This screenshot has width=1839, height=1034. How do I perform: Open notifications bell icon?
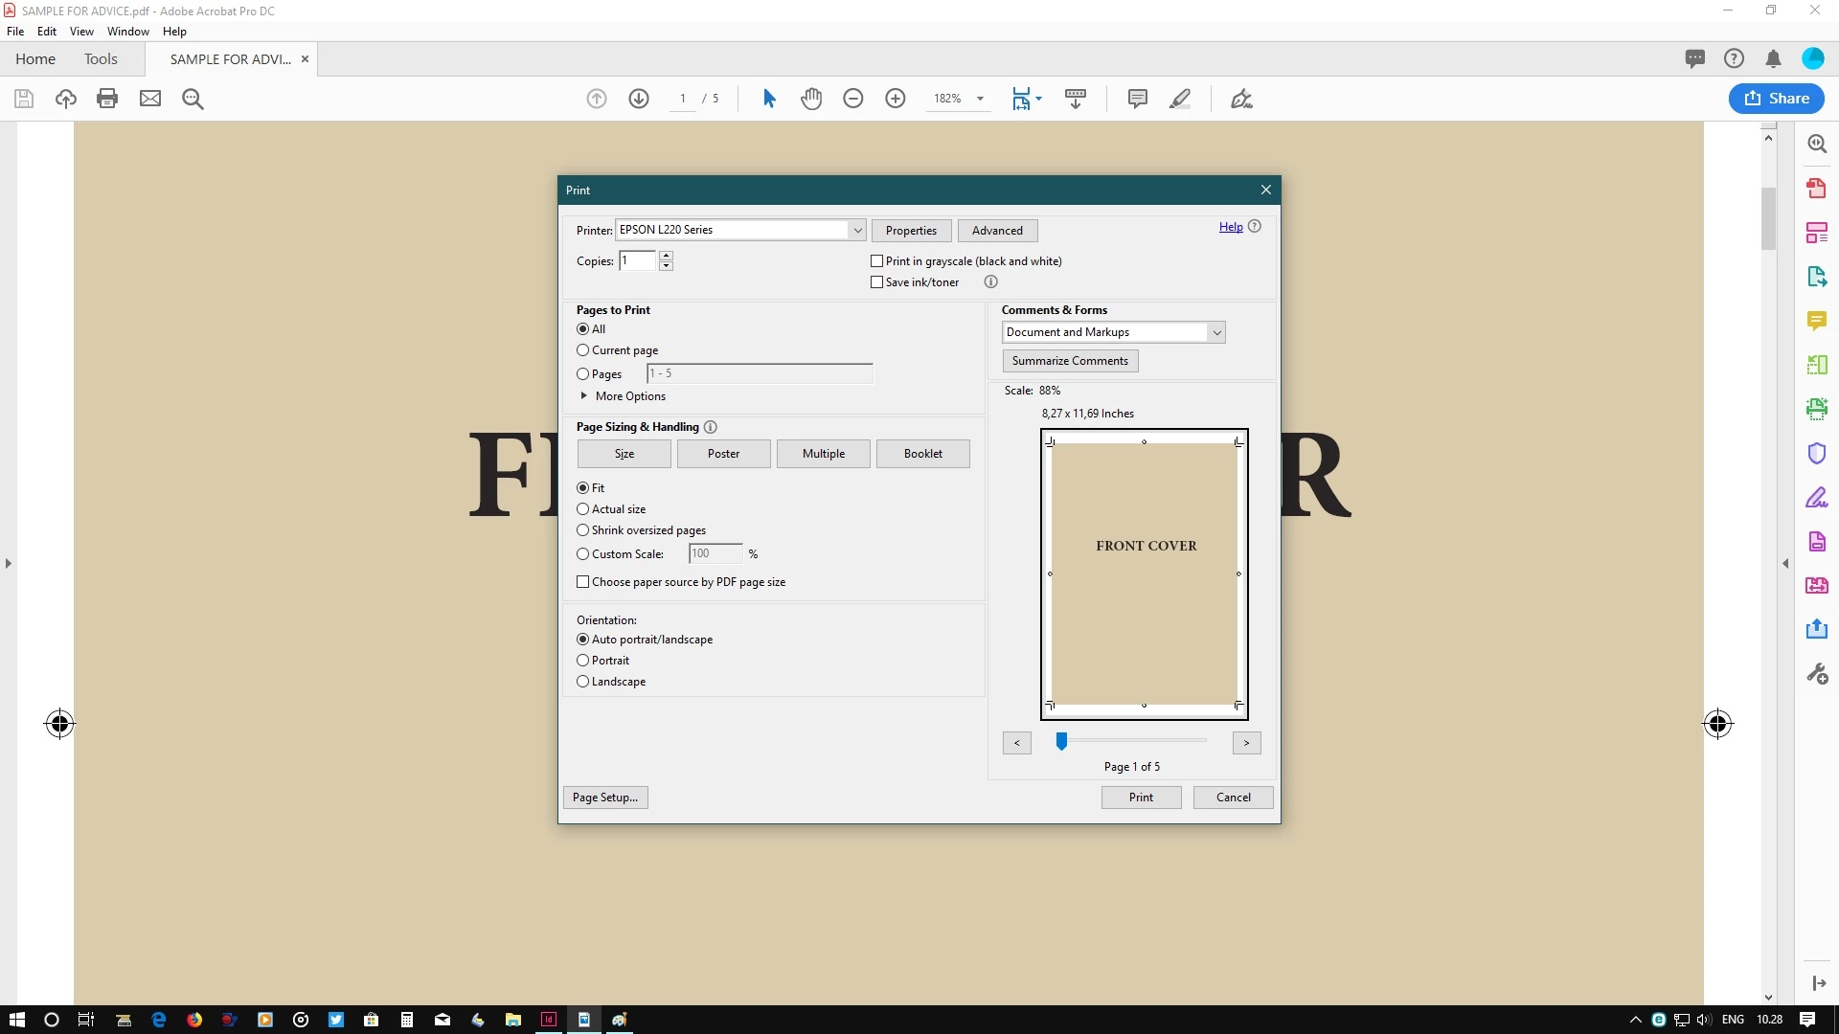[1773, 59]
